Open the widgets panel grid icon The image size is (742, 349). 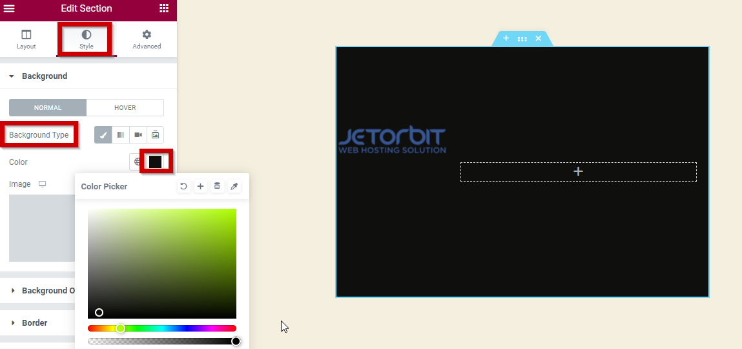coord(164,8)
